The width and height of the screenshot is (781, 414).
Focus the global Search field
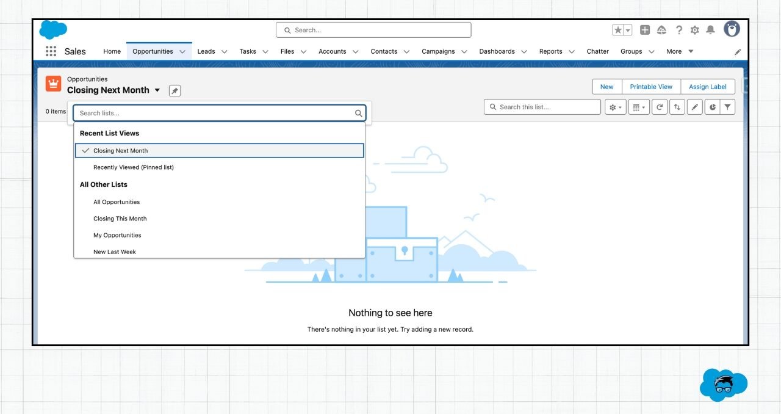click(373, 30)
